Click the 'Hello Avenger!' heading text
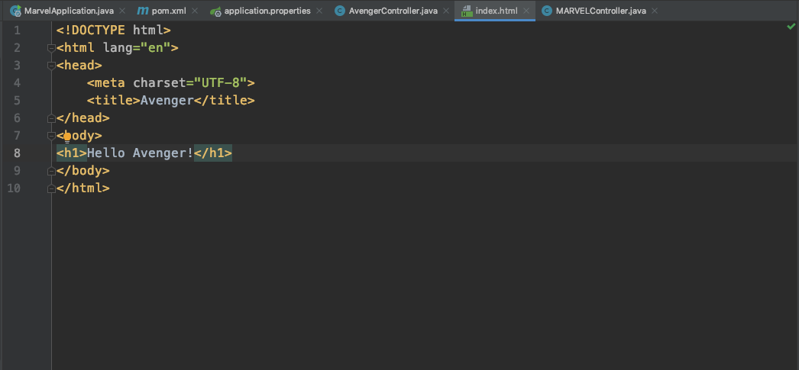This screenshot has width=799, height=370. click(x=141, y=153)
